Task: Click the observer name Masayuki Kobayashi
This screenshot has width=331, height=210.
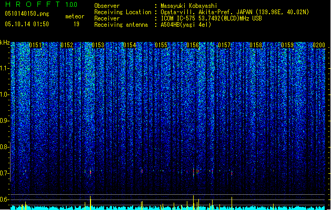Action: 189,6
